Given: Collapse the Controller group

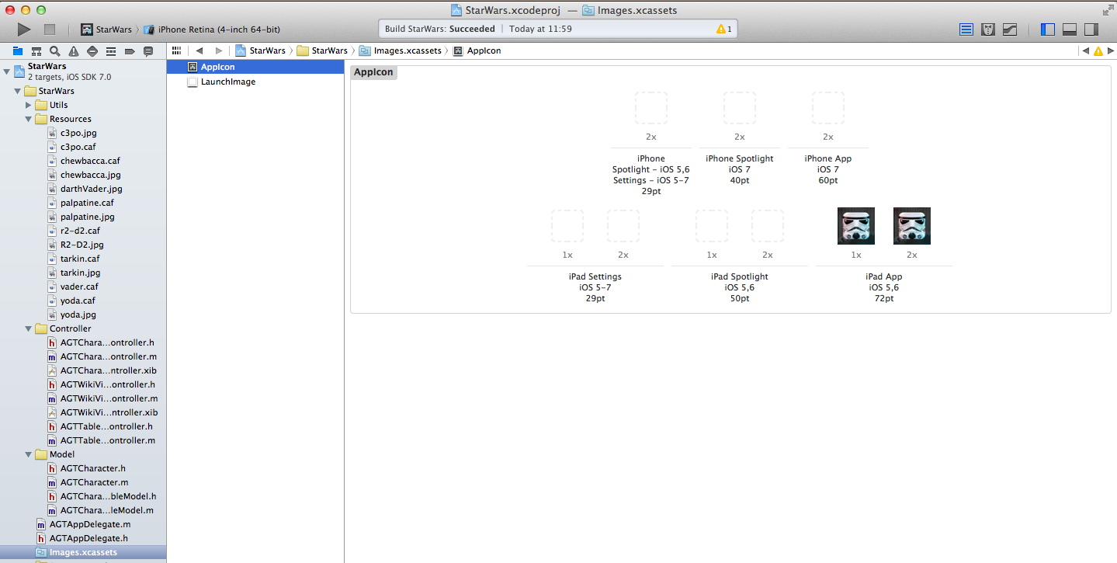Looking at the screenshot, I should pyautogui.click(x=29, y=328).
